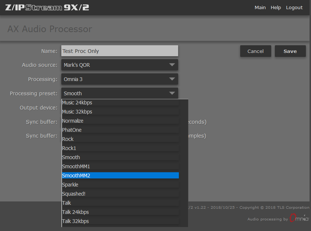Pick the Rock preset option
311x231 pixels.
[120, 139]
